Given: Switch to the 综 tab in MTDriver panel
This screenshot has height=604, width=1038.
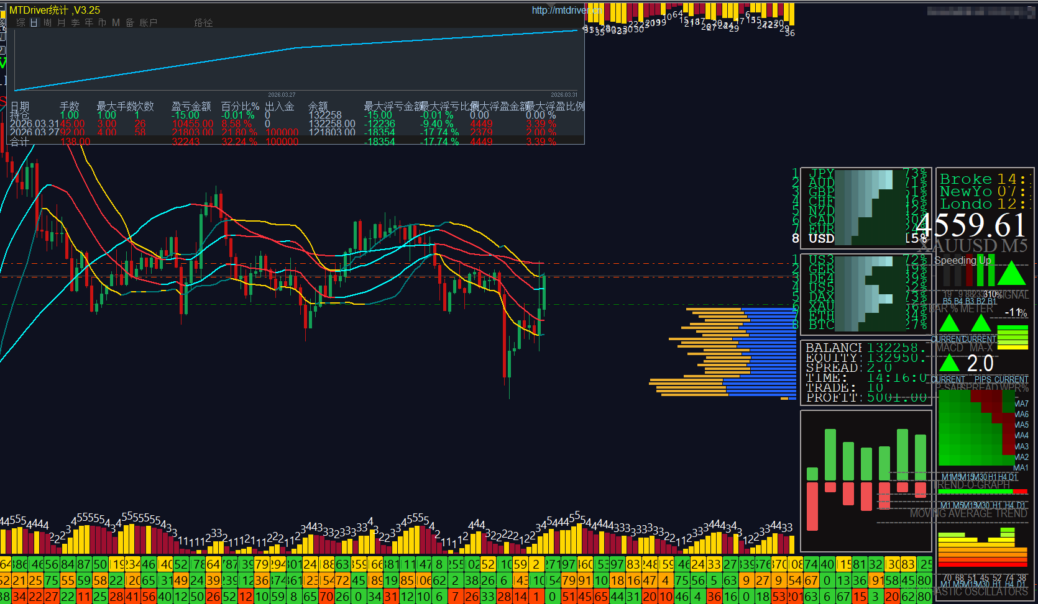Looking at the screenshot, I should tap(21, 23).
